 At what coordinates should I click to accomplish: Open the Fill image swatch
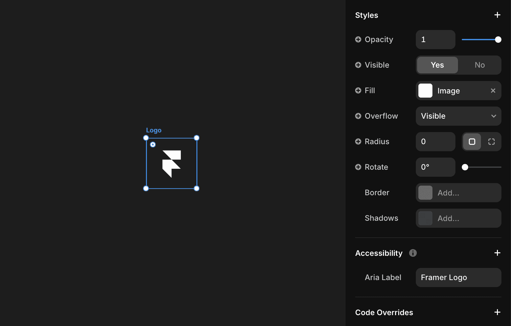(x=425, y=91)
